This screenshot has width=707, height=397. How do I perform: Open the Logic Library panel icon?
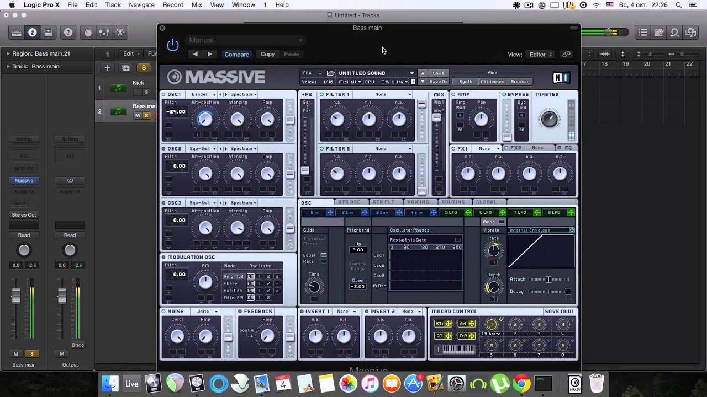[17, 33]
